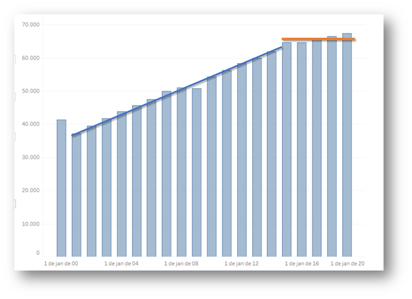Select the bar above '1 de jan de 16'
Viewport: 412px width, 299px height.
tap(302, 148)
